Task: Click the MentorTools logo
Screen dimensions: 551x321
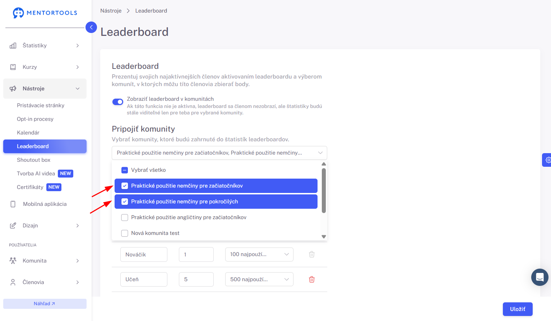Action: [45, 13]
